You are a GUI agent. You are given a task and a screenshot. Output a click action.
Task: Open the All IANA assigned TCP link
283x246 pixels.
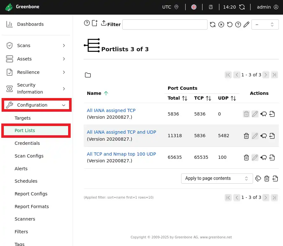pyautogui.click(x=111, y=110)
